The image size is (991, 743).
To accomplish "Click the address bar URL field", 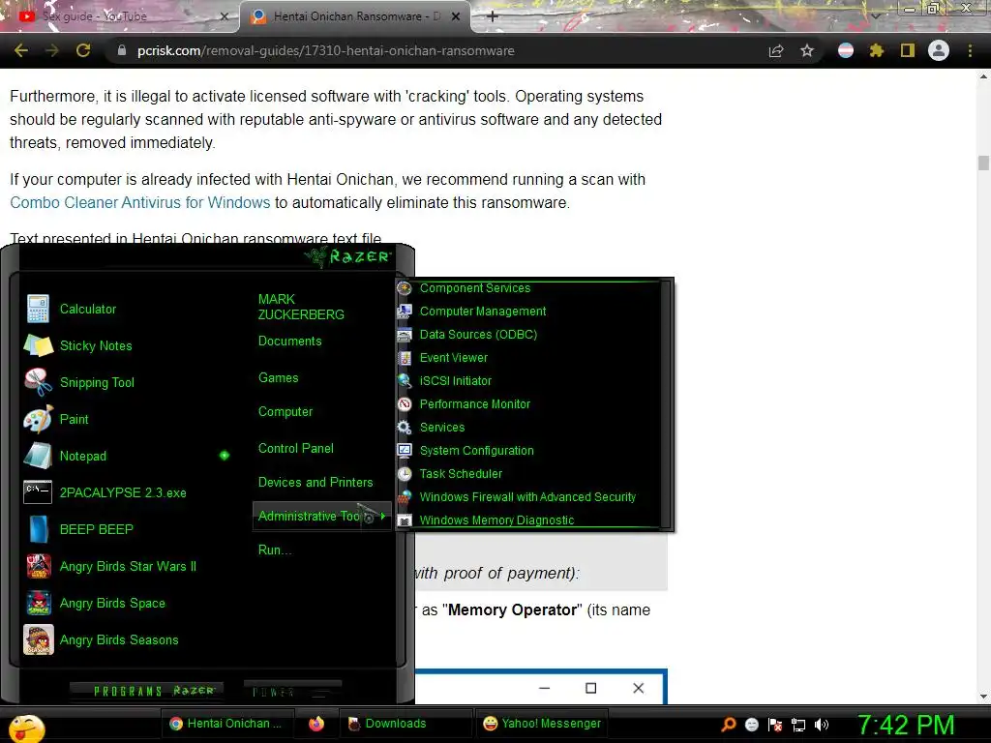I will point(436,50).
